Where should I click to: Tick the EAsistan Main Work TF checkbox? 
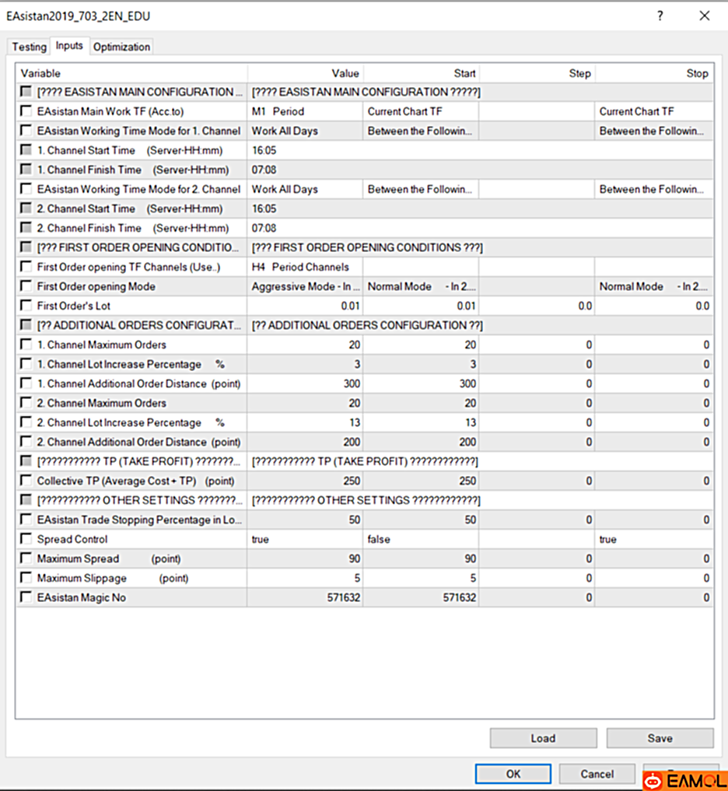(24, 111)
